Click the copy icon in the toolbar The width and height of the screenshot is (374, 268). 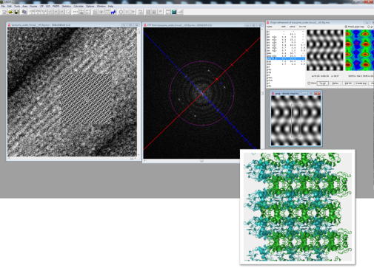tap(24, 12)
